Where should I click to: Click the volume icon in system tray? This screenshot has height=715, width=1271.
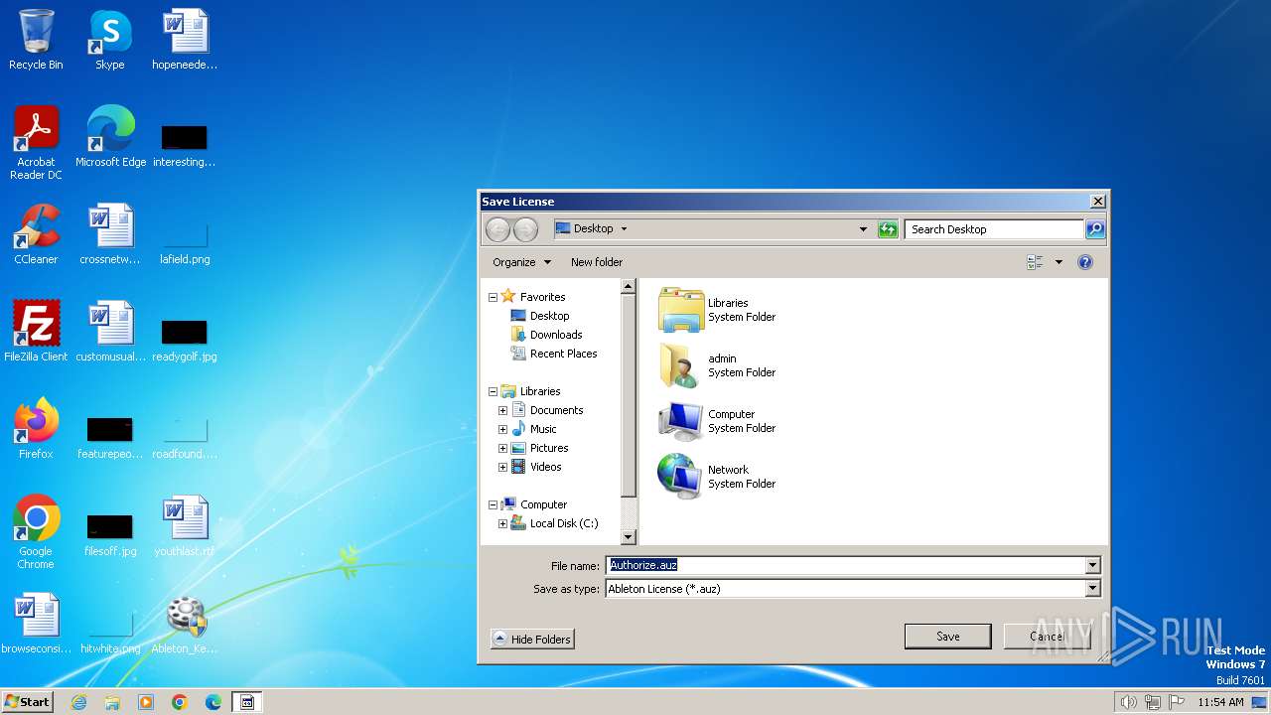(1128, 702)
